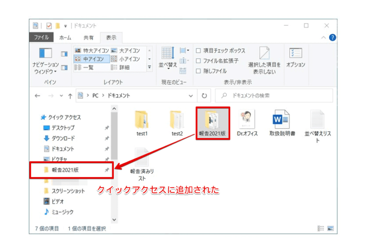Click the sidebar vertical scrollbar thumb
The width and height of the screenshot is (369, 252).
tap(114, 136)
